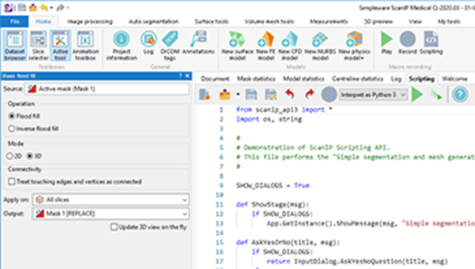This screenshot has width=475, height=269.
Task: Switch to the Image processing ribbon tab
Action: click(x=89, y=21)
